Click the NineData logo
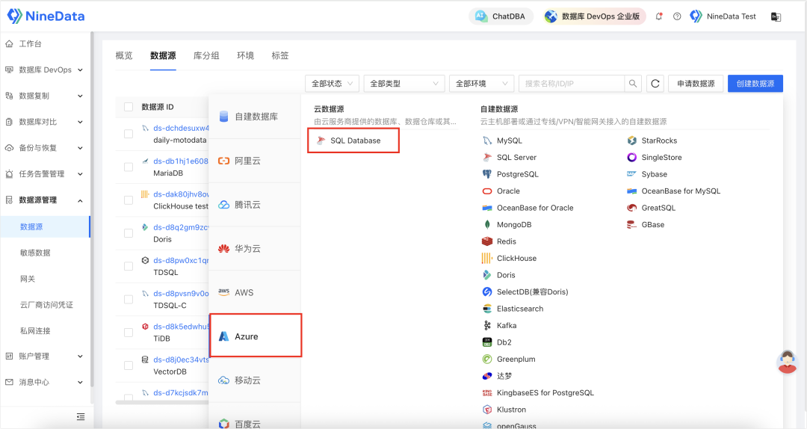The height and width of the screenshot is (429, 807). click(46, 16)
